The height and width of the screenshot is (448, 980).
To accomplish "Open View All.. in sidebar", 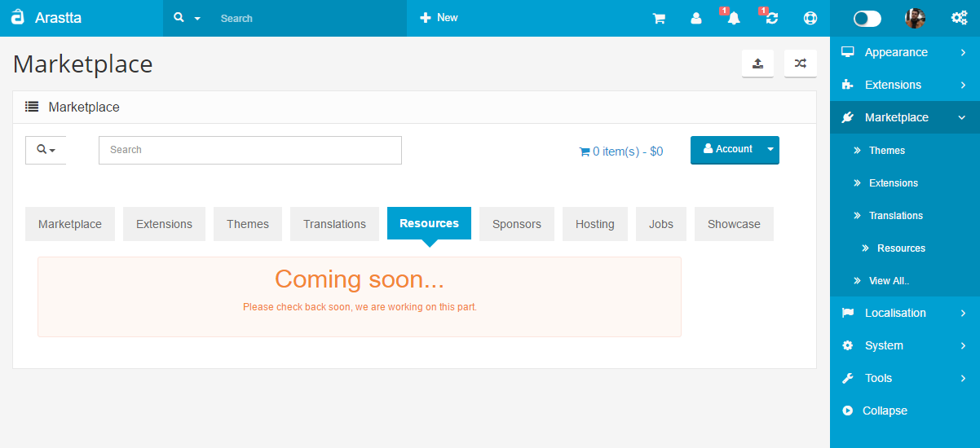I will pyautogui.click(x=889, y=280).
